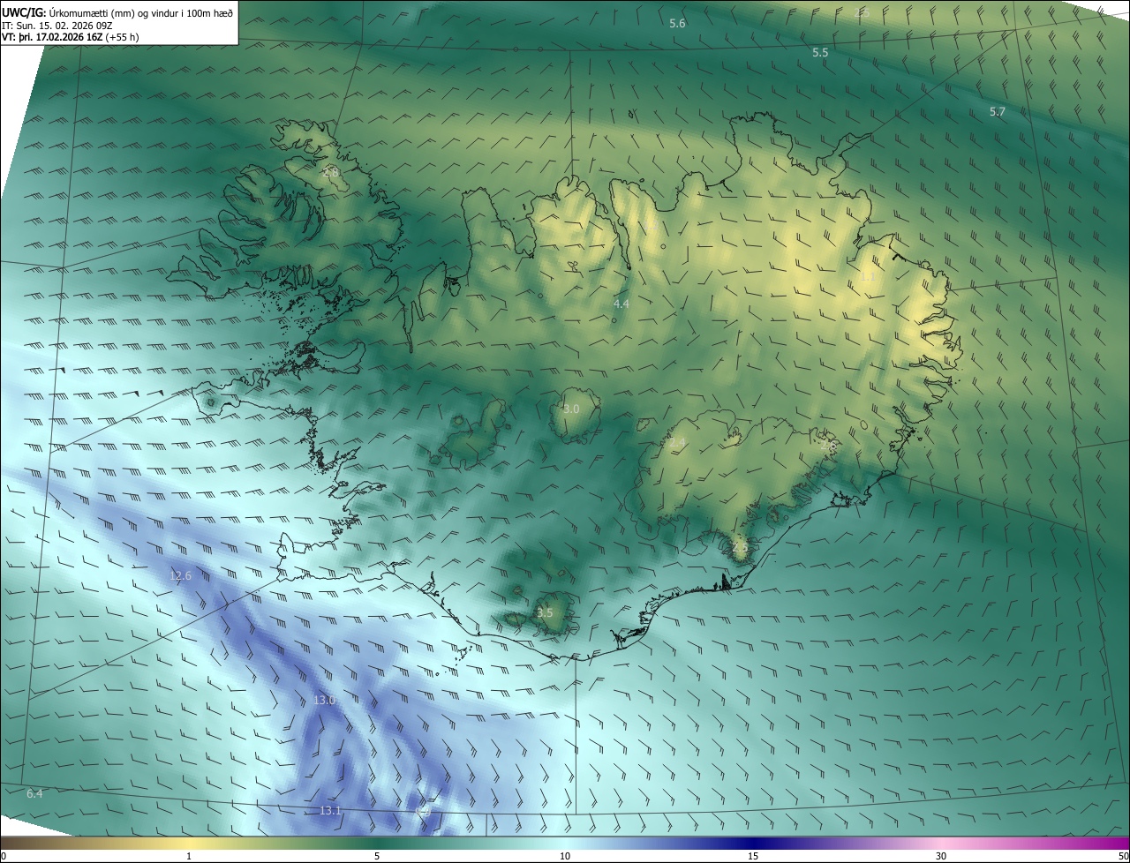This screenshot has width=1130, height=863.
Task: Click the 5.6 value label on the map
Action: [x=677, y=24]
